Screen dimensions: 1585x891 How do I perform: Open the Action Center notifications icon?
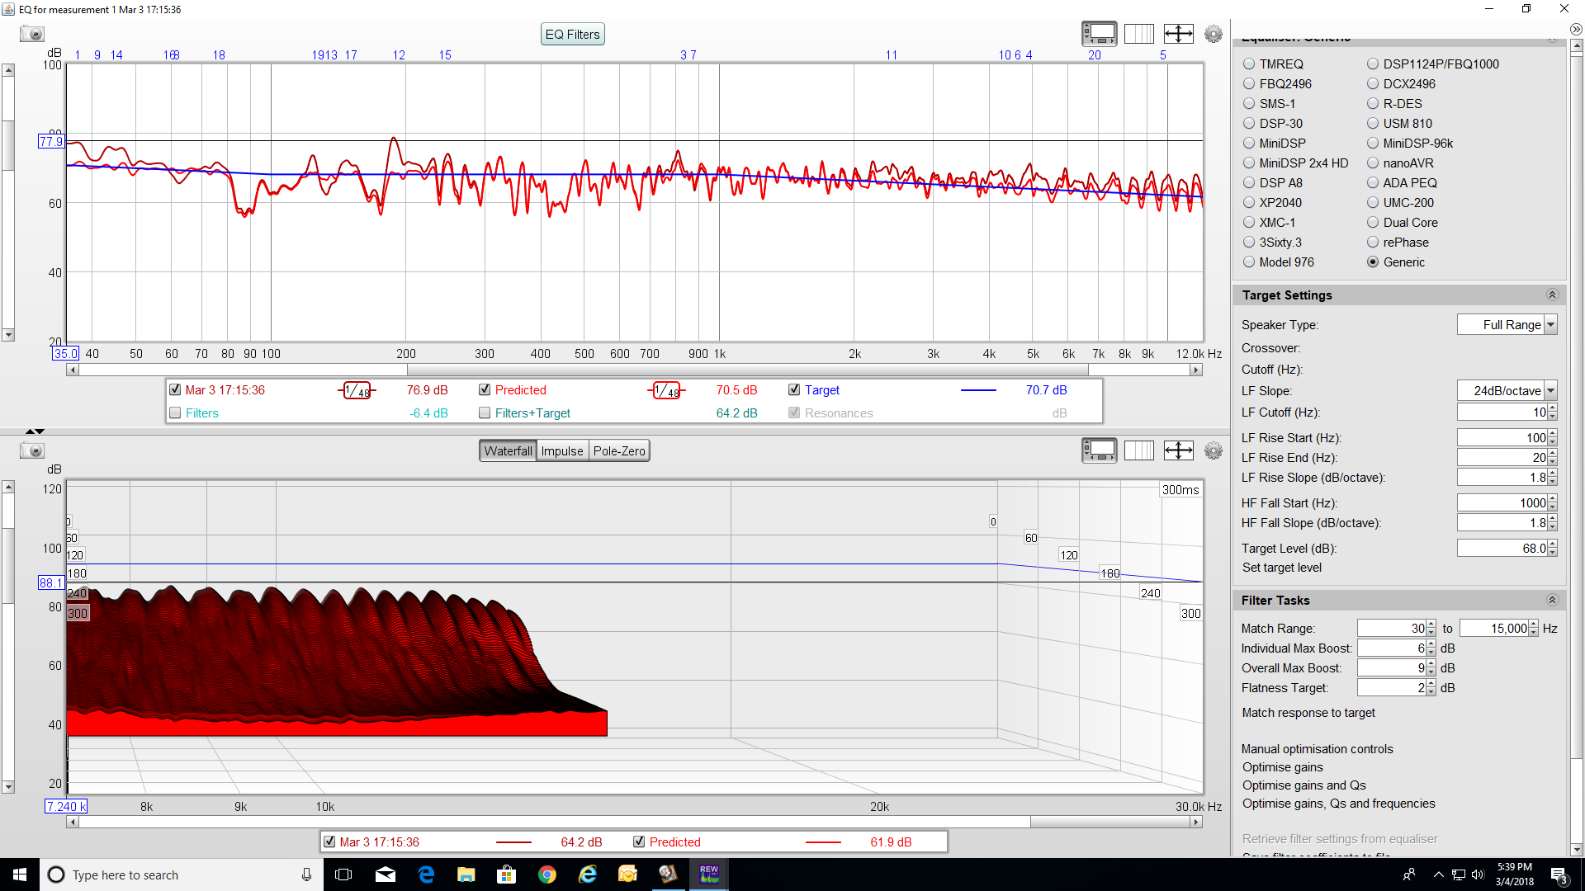tap(1559, 874)
